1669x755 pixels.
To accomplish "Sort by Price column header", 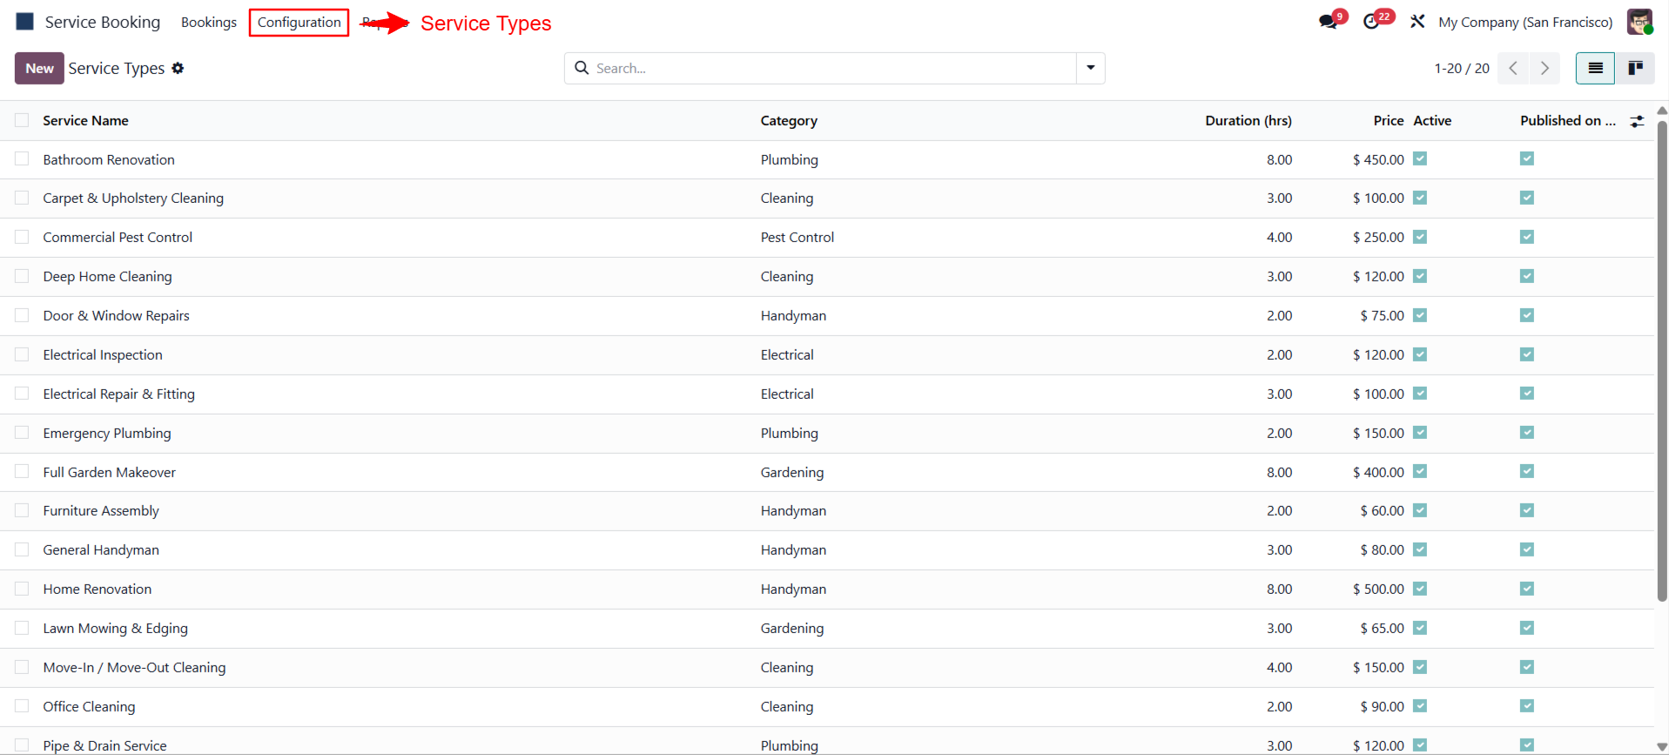I will tap(1389, 120).
